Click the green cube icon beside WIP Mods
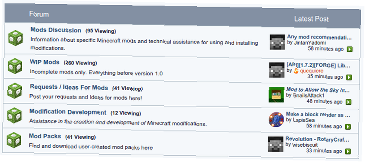 pyautogui.click(x=15, y=66)
